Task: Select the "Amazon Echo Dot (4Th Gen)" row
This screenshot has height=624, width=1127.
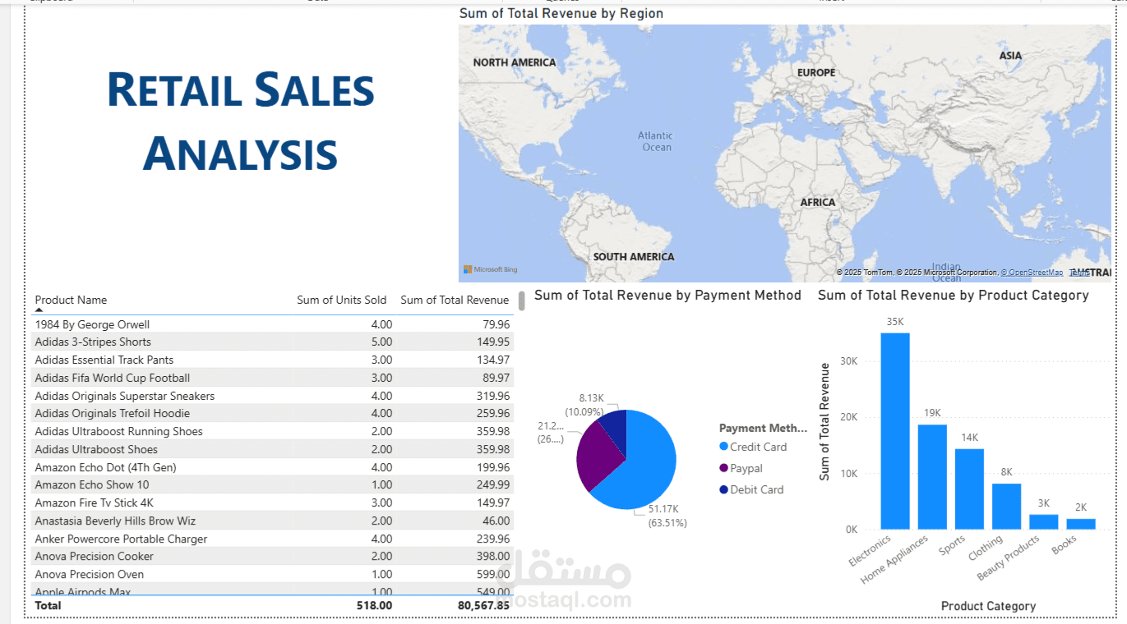Action: [x=273, y=467]
